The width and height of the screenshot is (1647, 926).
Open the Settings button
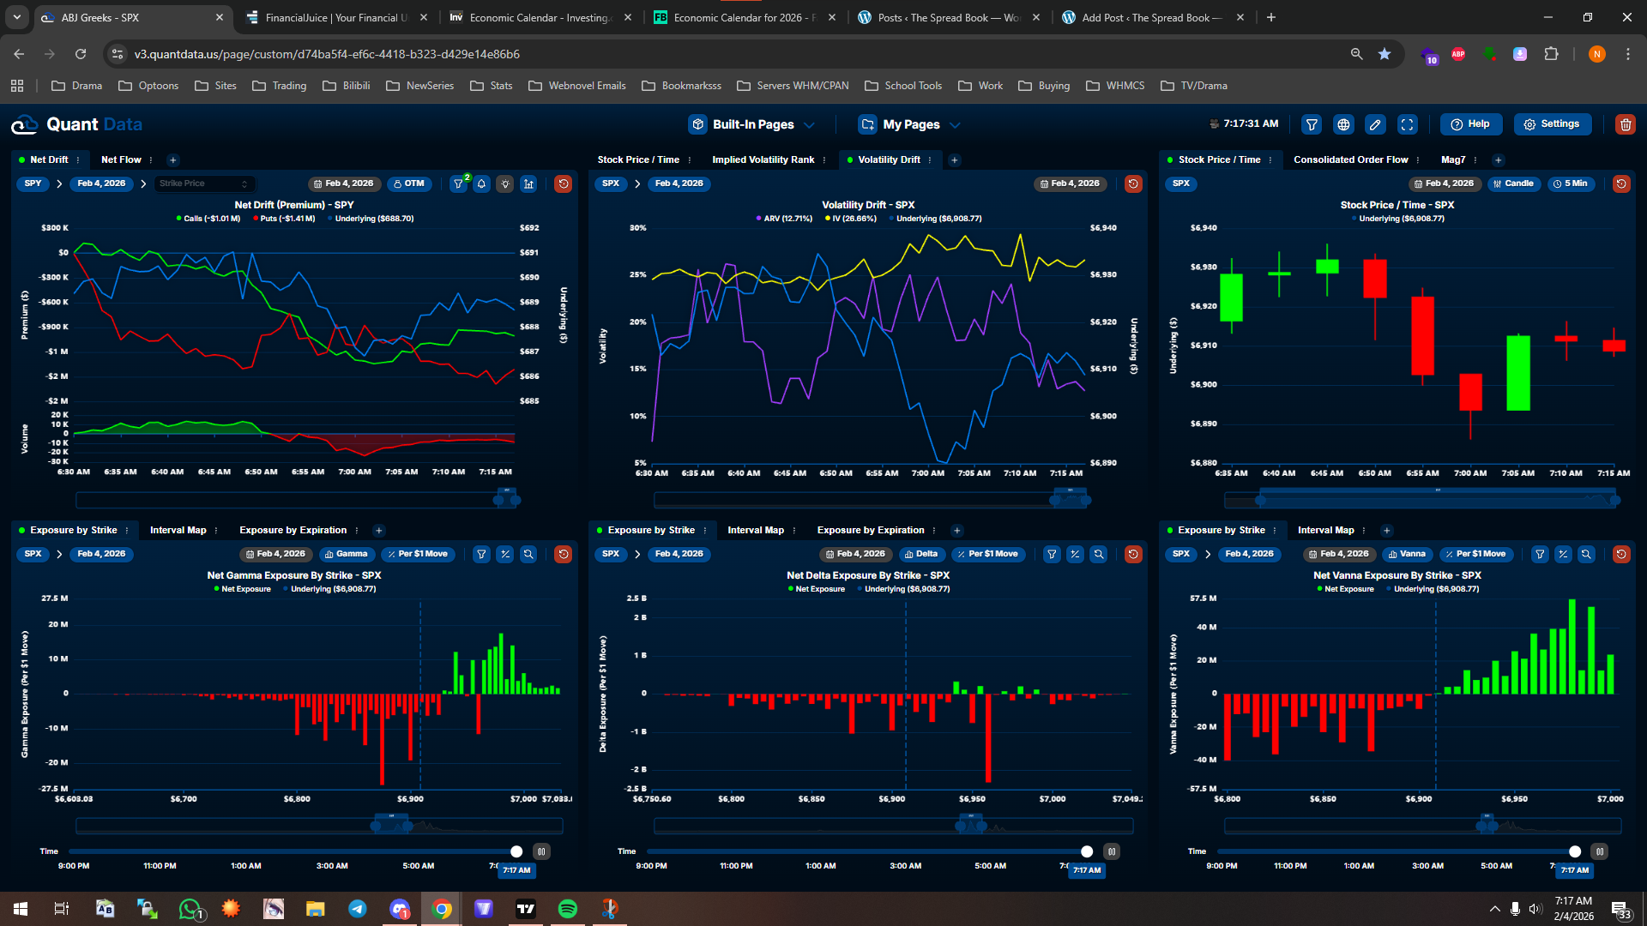[1552, 124]
